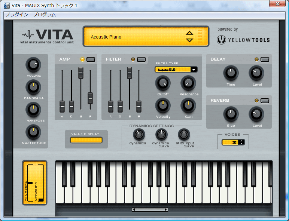The height and width of the screenshot is (221, 289).
Task: Click the filter Resonance knob
Action: click(188, 83)
